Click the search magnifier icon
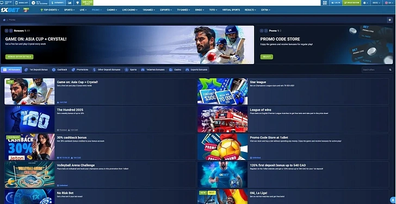This screenshot has height=204, width=396. pyautogui.click(x=390, y=70)
